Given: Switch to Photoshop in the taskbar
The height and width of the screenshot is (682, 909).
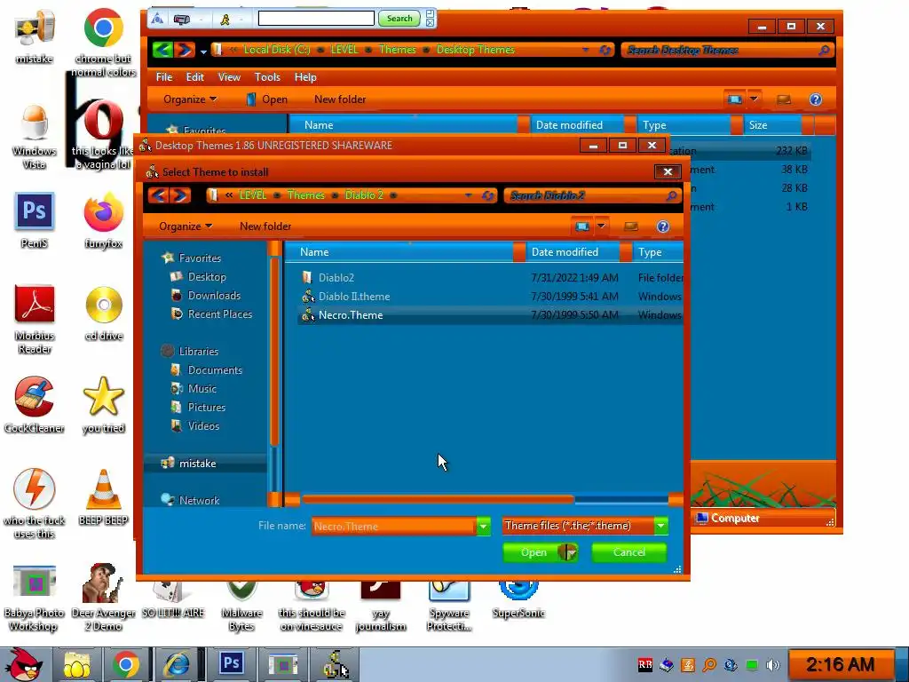Looking at the screenshot, I should 232,664.
